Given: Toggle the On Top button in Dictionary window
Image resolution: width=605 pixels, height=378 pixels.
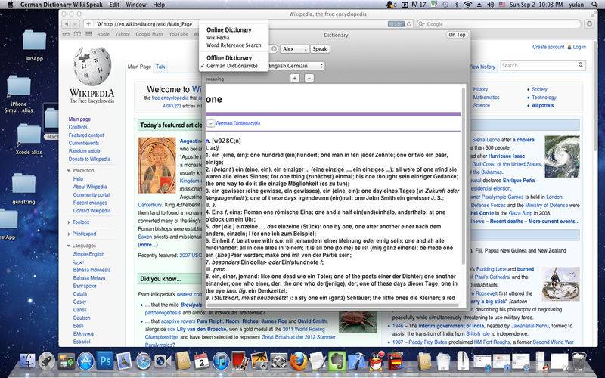Looking at the screenshot, I should [457, 35].
